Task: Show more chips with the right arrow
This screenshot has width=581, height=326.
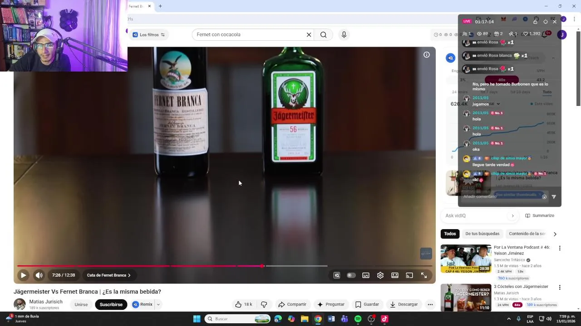Action: click(555, 234)
